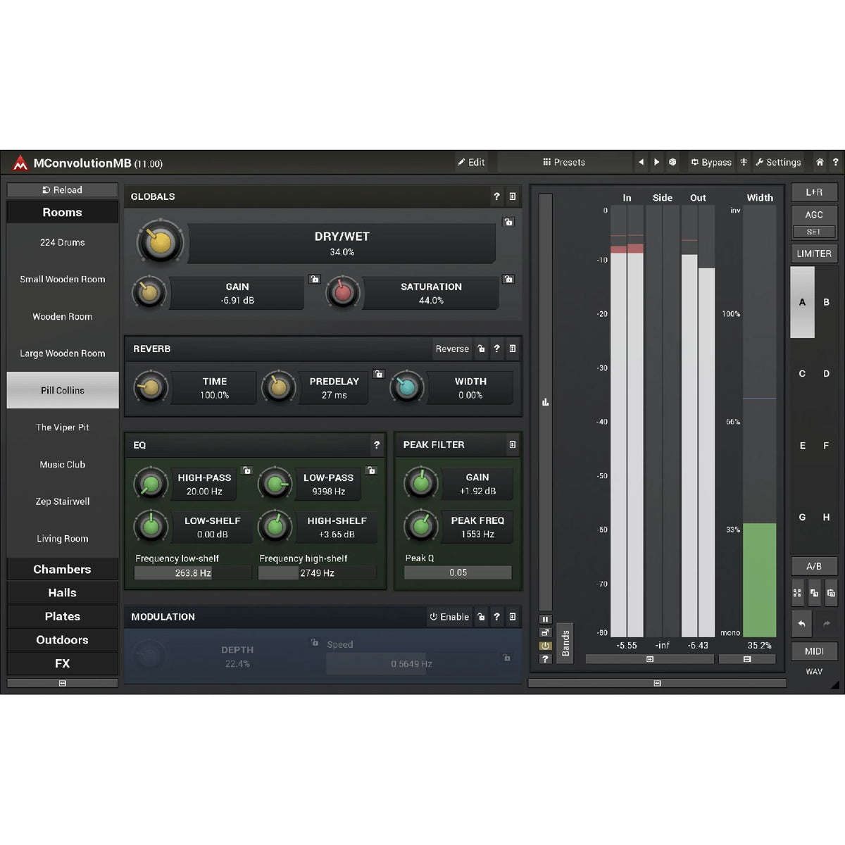The height and width of the screenshot is (845, 845).
Task: Randomize settings with the dice icon
Action: click(672, 162)
